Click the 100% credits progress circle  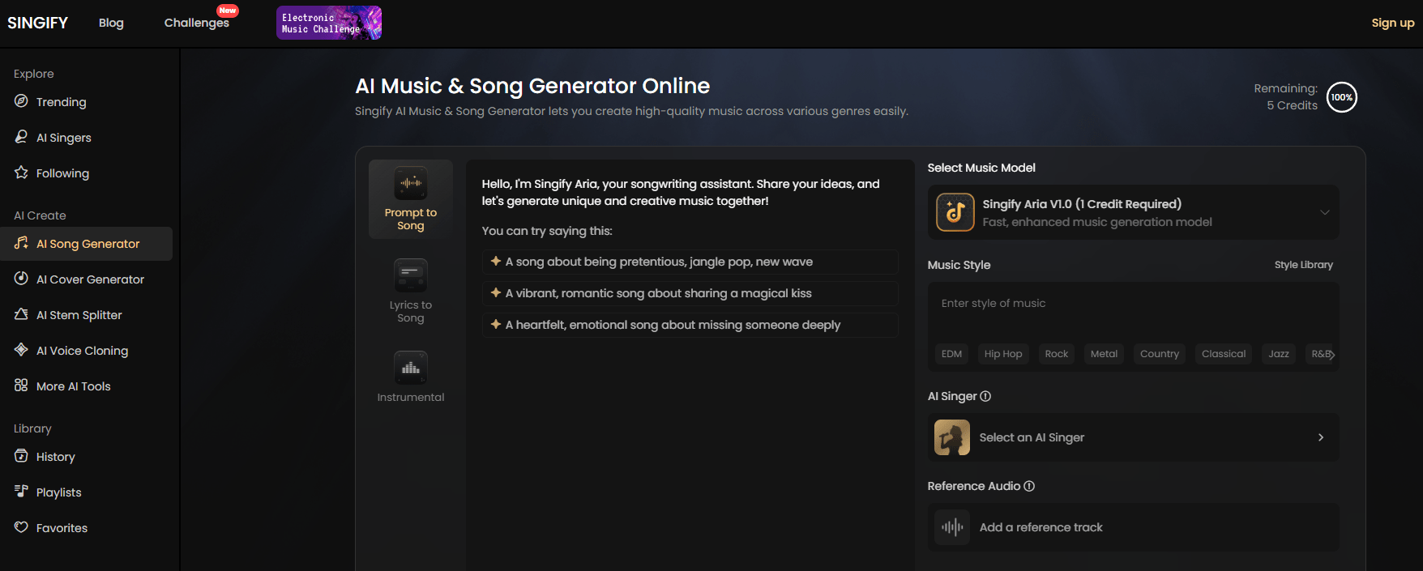pyautogui.click(x=1342, y=97)
